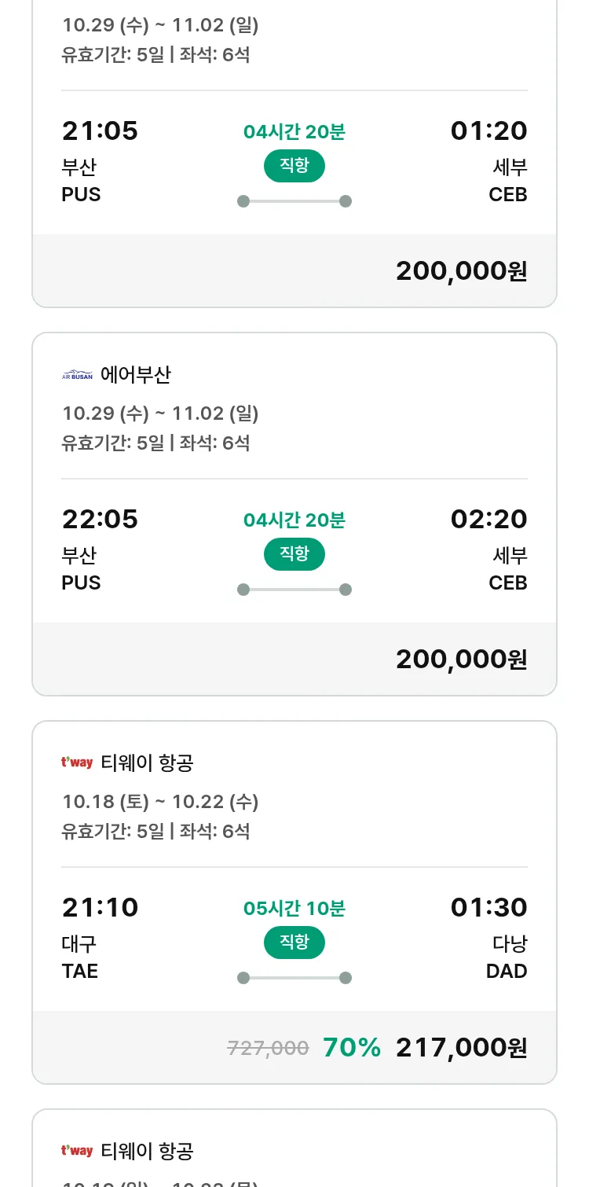Tap the 21:05 PUS departure time

[100, 131]
